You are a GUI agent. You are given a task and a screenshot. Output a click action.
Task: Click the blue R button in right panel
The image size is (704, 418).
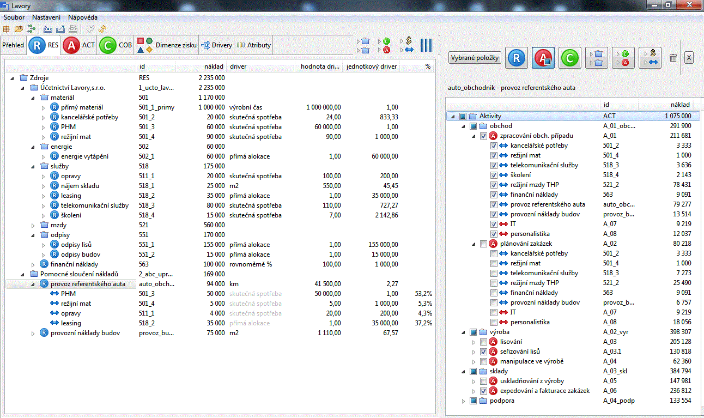coord(516,58)
